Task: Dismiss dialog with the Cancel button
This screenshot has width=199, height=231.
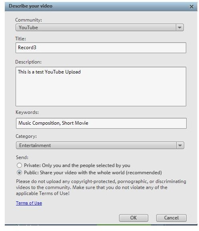Action: [171, 218]
